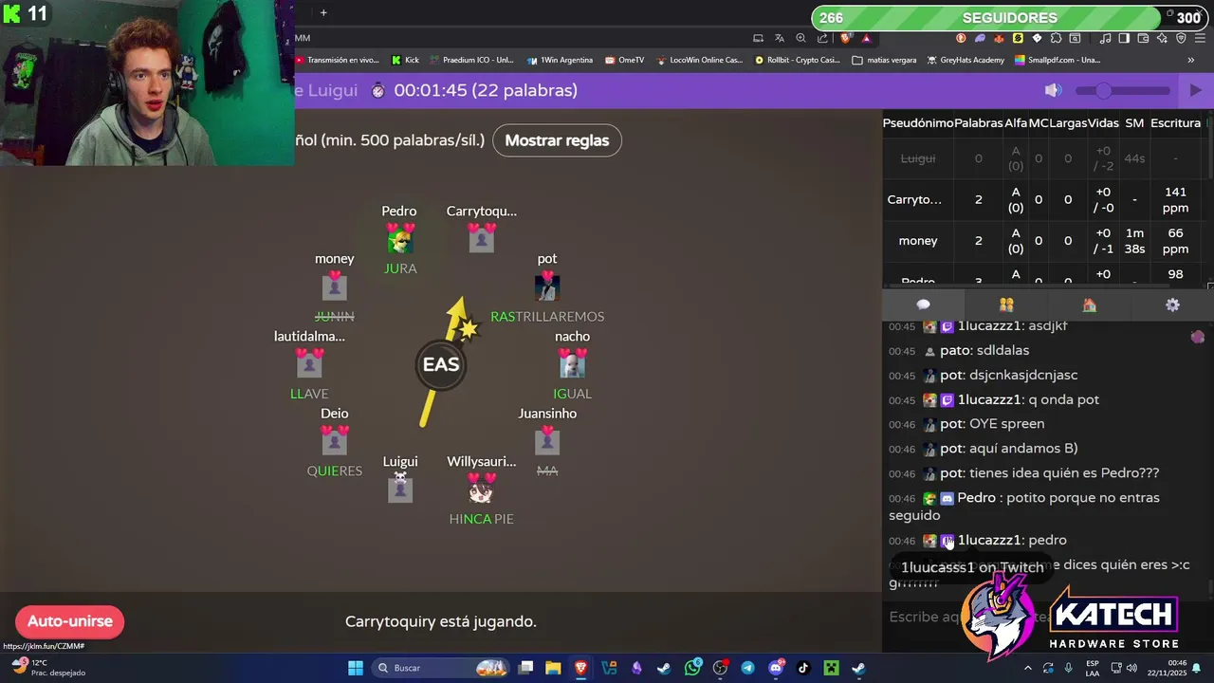The image size is (1214, 683).
Task: Open the chat tab with speech bubble icon
Action: tap(923, 305)
